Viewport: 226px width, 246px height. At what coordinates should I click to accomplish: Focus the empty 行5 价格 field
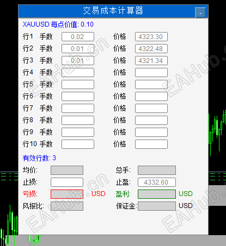pyautogui.click(x=151, y=85)
